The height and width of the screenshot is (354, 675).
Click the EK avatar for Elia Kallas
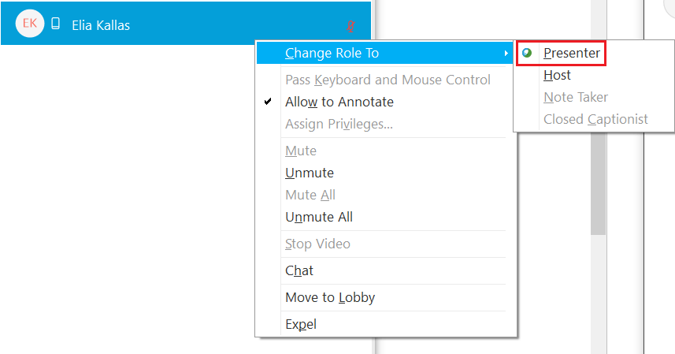point(30,24)
